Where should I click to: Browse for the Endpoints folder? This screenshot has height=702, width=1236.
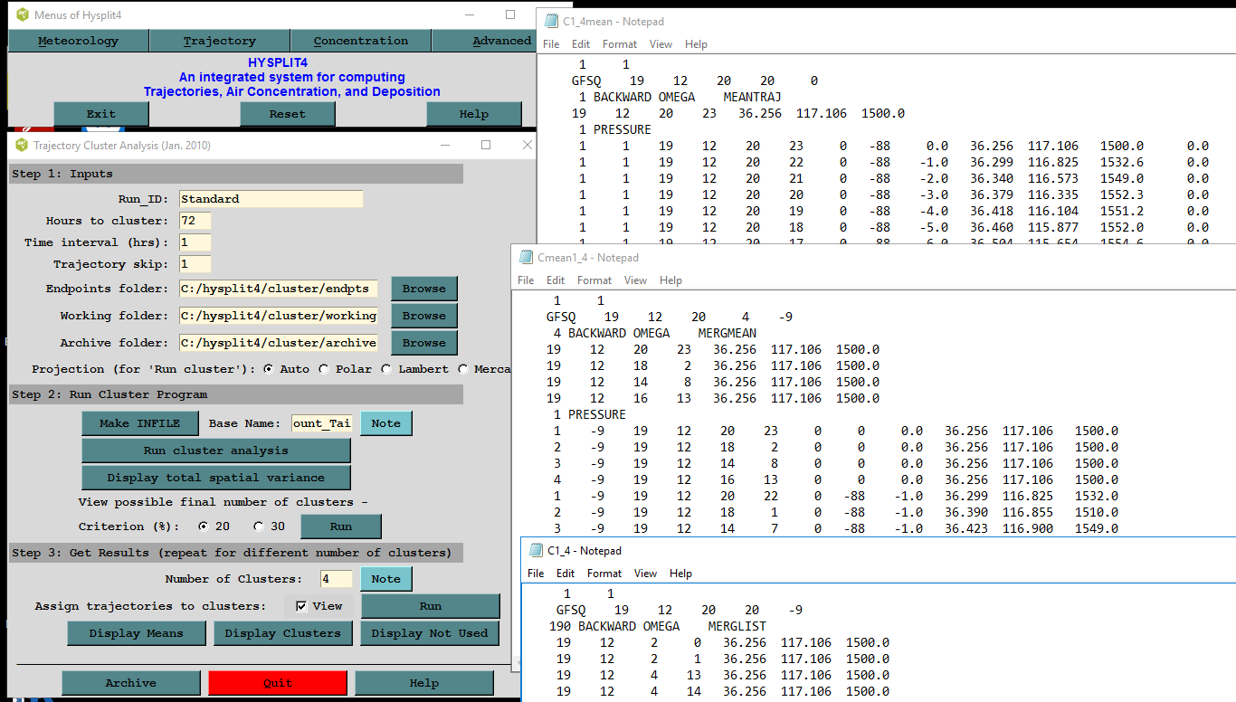click(x=424, y=289)
